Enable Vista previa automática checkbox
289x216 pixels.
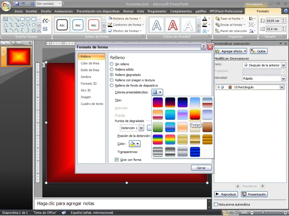216,204
